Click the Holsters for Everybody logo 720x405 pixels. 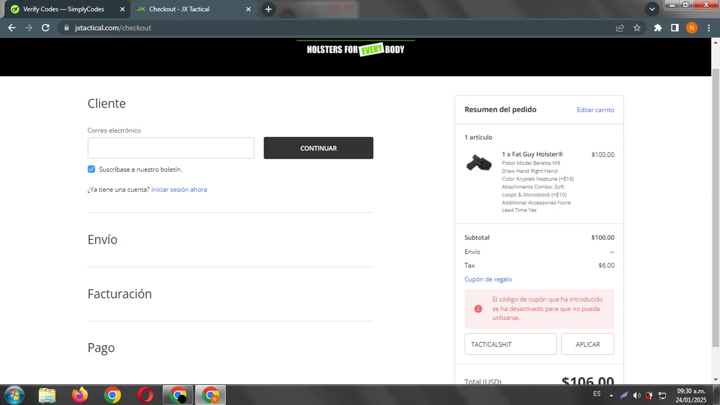[x=356, y=49]
